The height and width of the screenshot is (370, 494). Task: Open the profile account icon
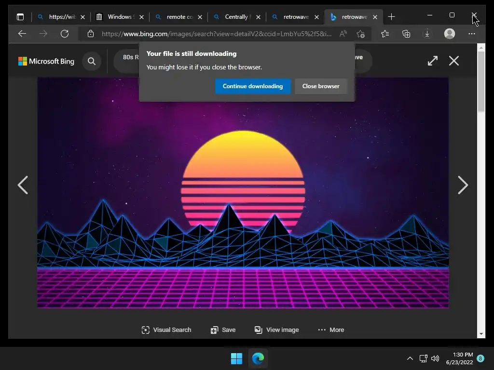450,34
